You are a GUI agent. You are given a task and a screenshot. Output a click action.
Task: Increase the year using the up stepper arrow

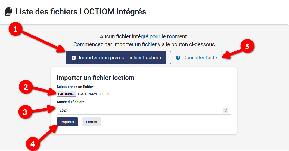(x=226, y=109)
